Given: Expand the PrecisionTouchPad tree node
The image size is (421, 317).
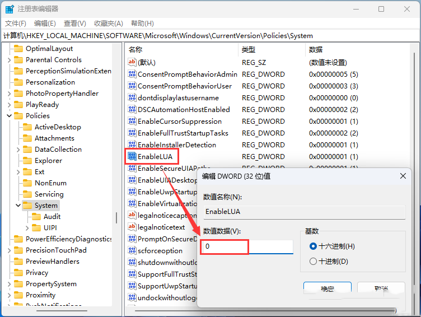Looking at the screenshot, I should click(x=9, y=250).
